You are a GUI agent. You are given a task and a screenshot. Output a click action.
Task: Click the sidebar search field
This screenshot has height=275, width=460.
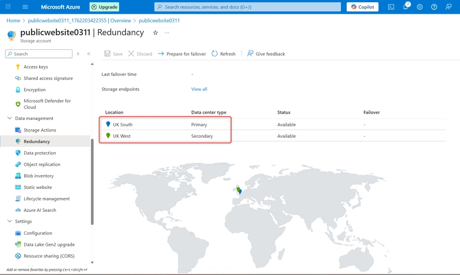41,54
